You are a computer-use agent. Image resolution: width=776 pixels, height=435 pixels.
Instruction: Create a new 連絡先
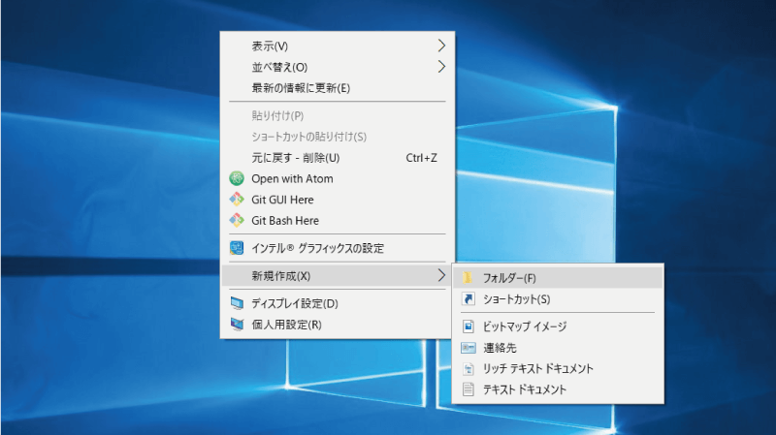click(558, 348)
